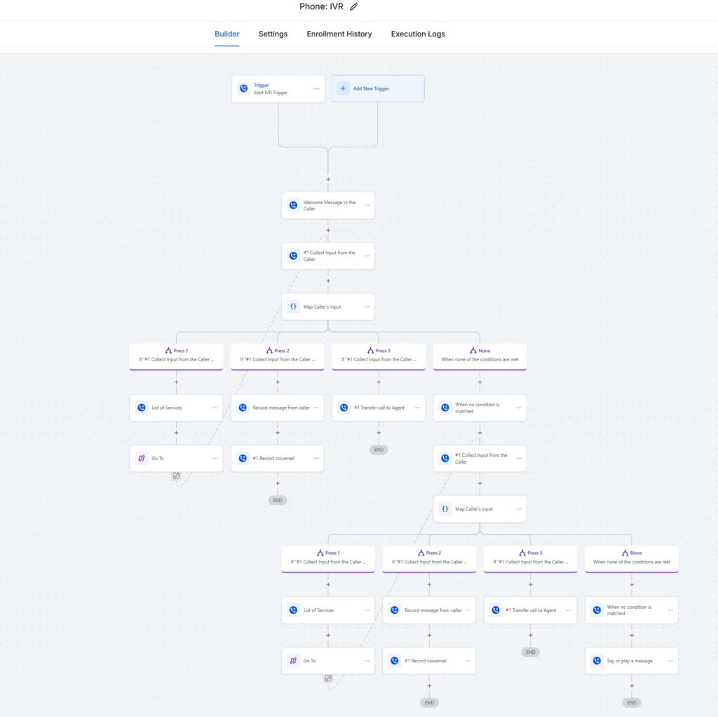Screen dimensions: 718x717
Task: Select the Builder tab
Action: 227,34
